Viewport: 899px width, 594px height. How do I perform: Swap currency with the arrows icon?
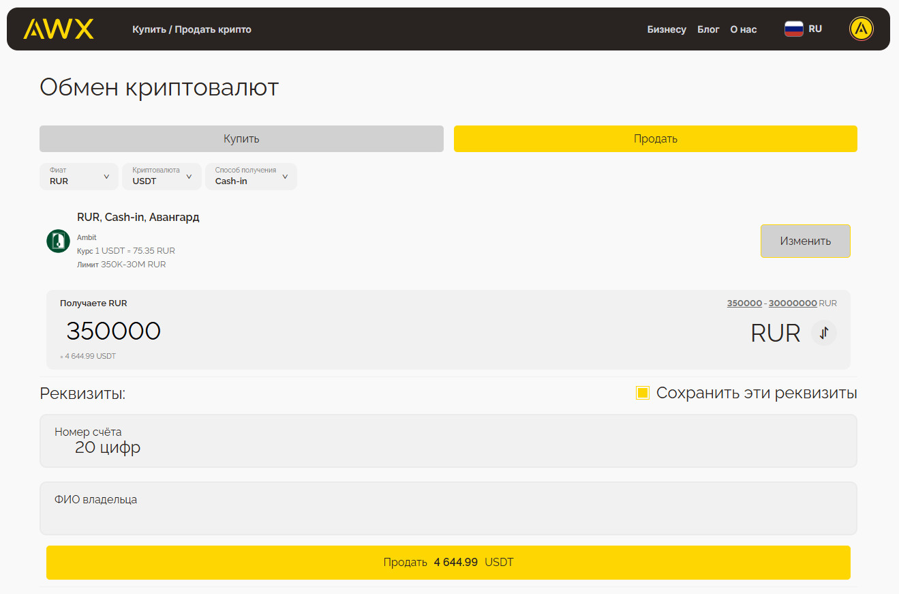point(824,333)
